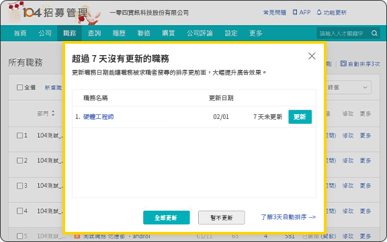Click the 104 招募管理 logo
The image size is (387, 242).
[x=54, y=13]
